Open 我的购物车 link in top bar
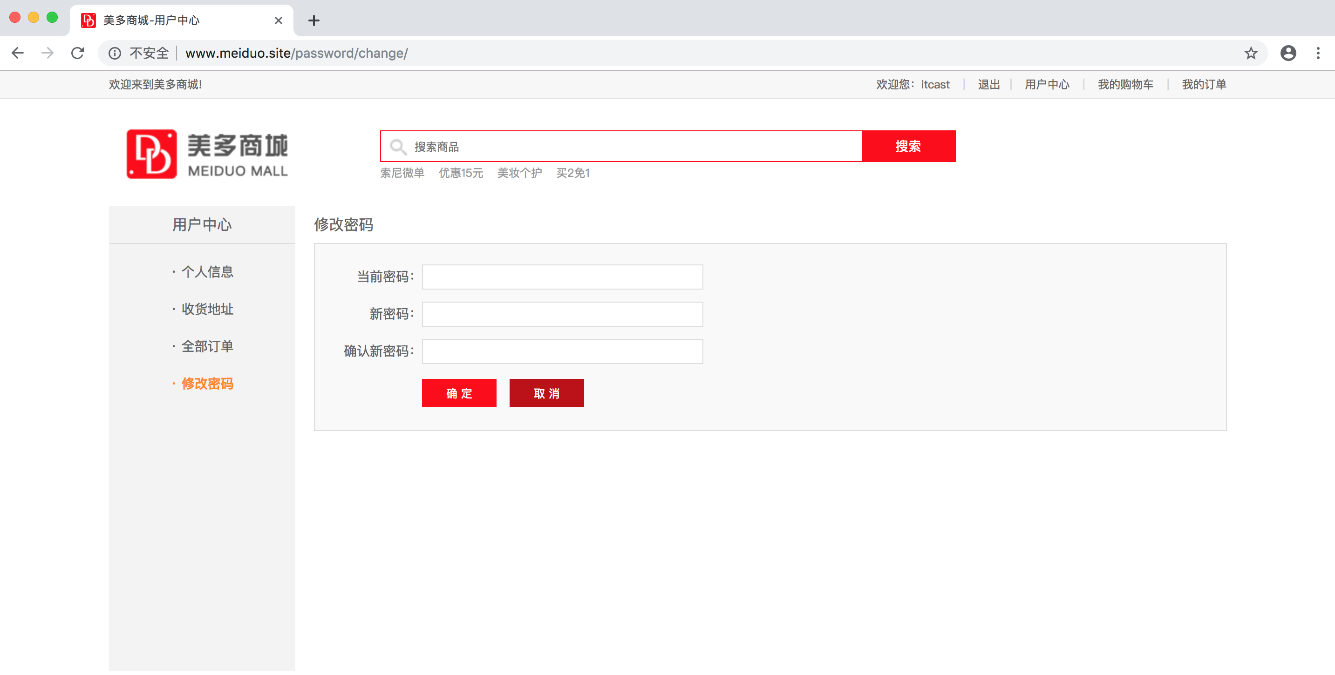Viewport: 1335px width, 675px height. pyautogui.click(x=1125, y=84)
